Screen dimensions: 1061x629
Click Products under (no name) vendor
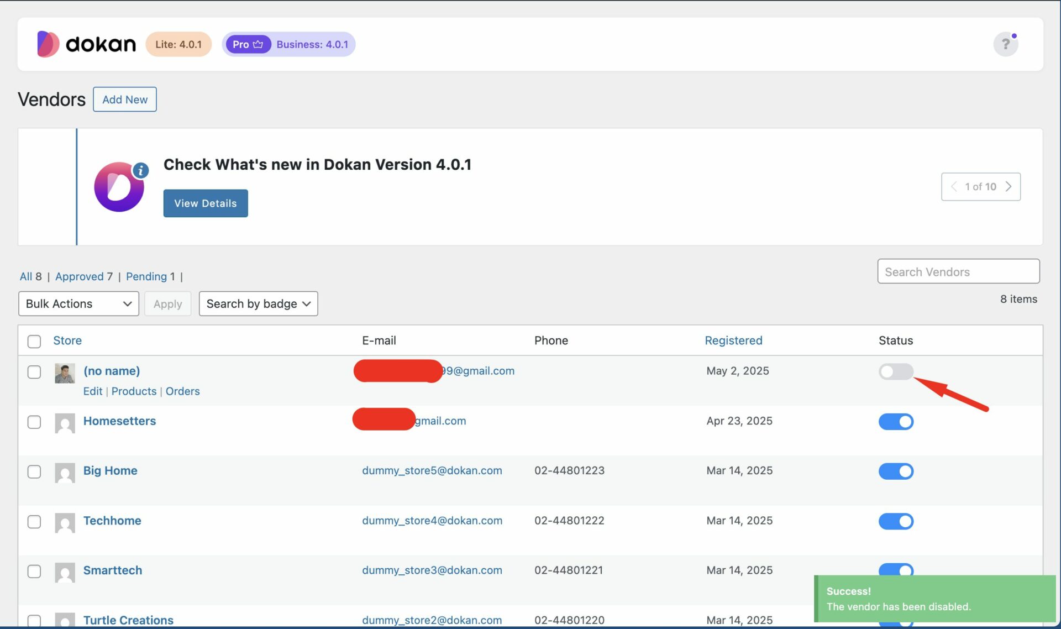(x=134, y=391)
